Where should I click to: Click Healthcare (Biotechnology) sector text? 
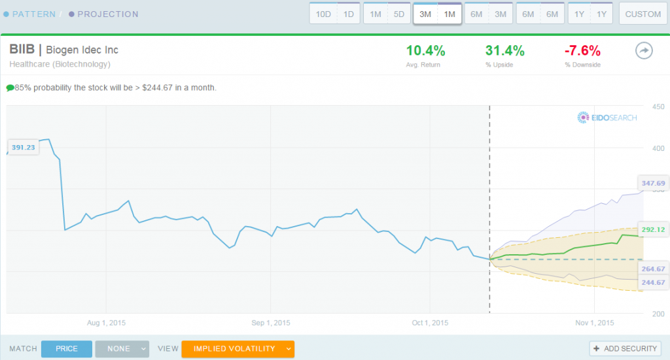(60, 64)
